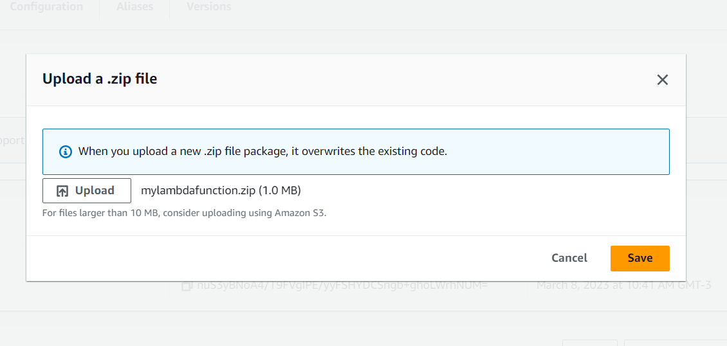Click the info icon in the alert
This screenshot has width=727, height=346.
[x=65, y=152]
